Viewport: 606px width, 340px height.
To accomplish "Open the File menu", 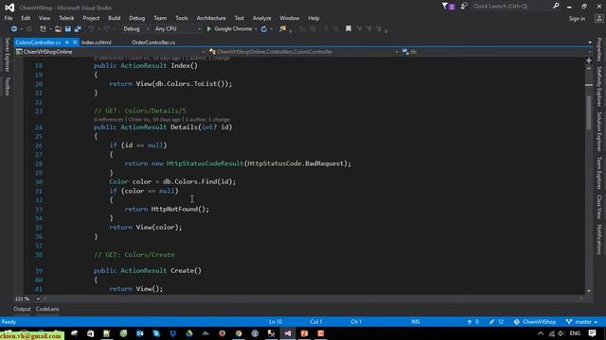I will [x=9, y=18].
